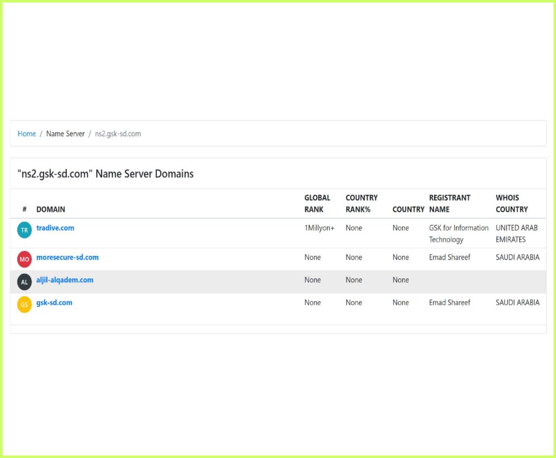Open the aljil-alqadem.com domain link
The image size is (556, 458).
(x=65, y=280)
